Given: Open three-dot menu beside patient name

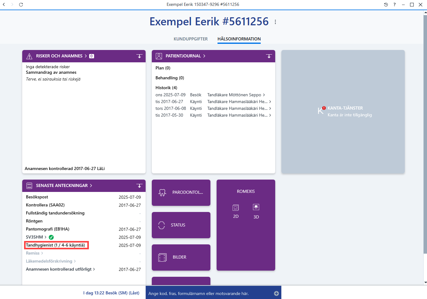Looking at the screenshot, I should 275,22.
